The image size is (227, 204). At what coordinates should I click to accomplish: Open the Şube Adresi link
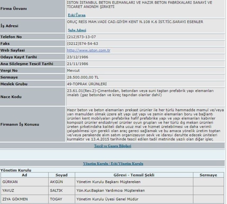pyautogui.click(x=77, y=30)
